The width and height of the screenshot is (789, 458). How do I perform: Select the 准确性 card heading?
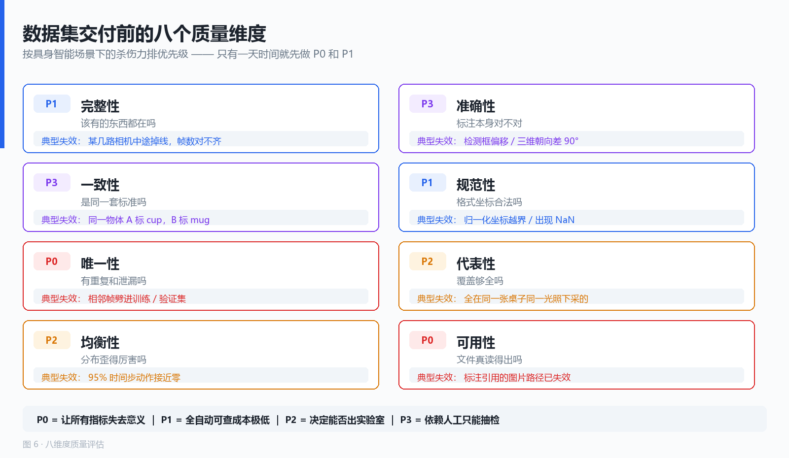pyautogui.click(x=476, y=106)
